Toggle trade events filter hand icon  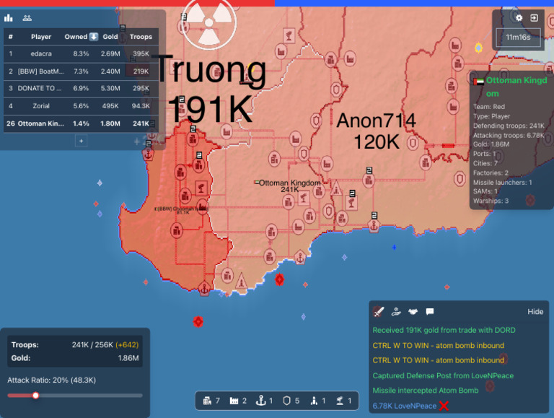pos(396,312)
